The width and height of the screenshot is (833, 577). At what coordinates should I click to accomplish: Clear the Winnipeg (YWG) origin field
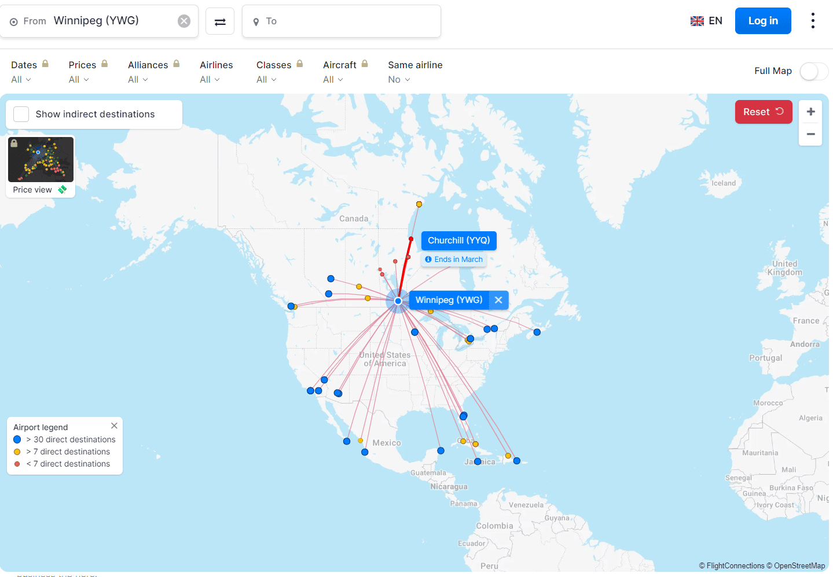click(x=184, y=21)
